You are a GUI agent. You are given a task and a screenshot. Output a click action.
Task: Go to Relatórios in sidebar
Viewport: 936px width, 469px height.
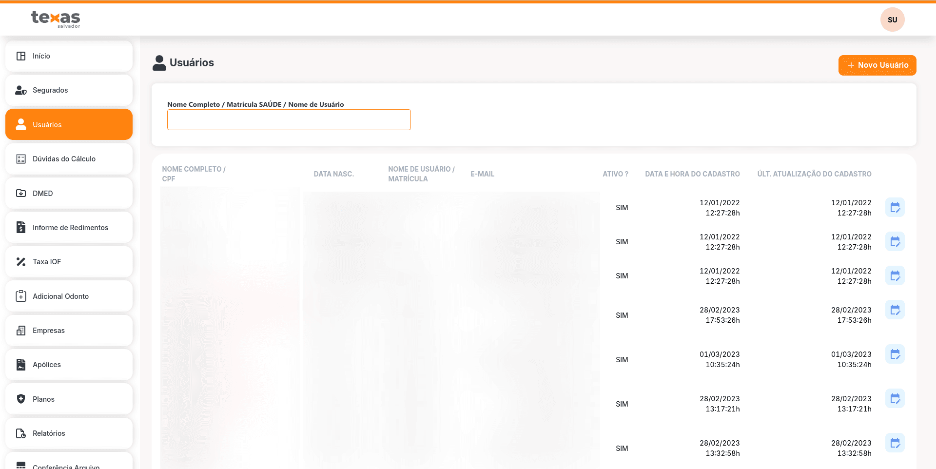pos(69,433)
